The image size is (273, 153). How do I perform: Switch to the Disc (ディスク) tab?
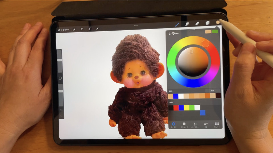click(173, 125)
